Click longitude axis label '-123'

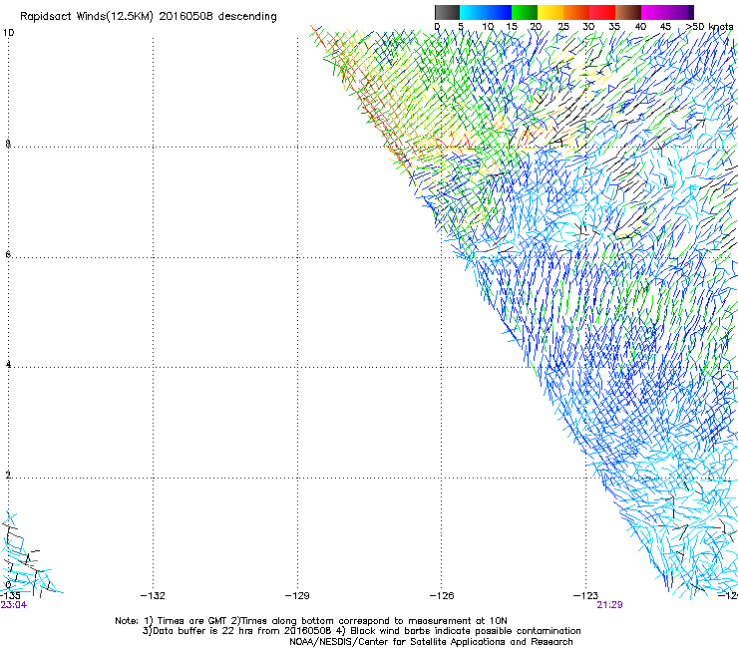[586, 596]
